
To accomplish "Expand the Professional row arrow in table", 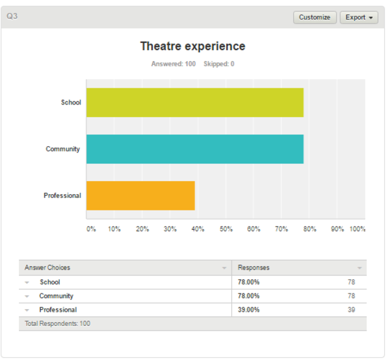I will click(27, 310).
